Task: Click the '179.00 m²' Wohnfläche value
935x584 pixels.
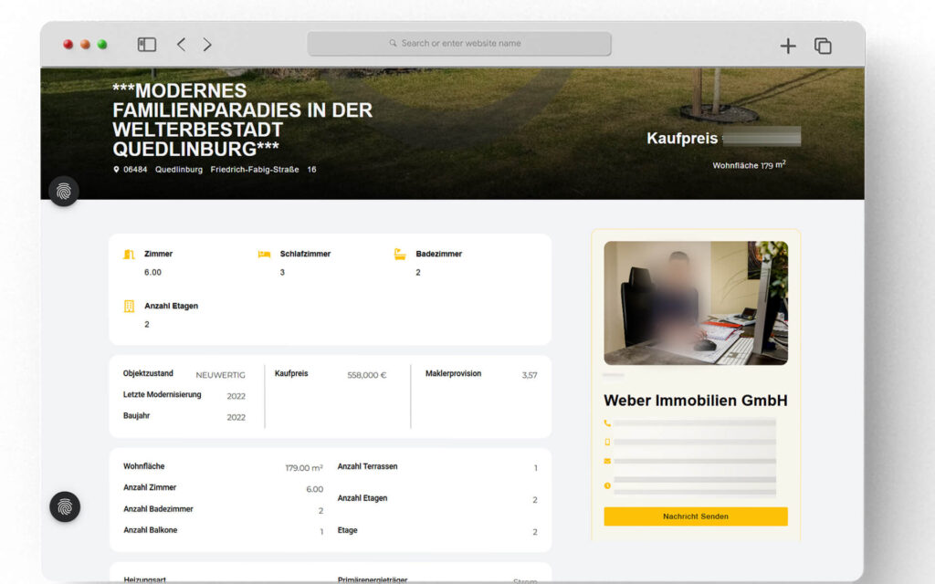Action: point(304,468)
